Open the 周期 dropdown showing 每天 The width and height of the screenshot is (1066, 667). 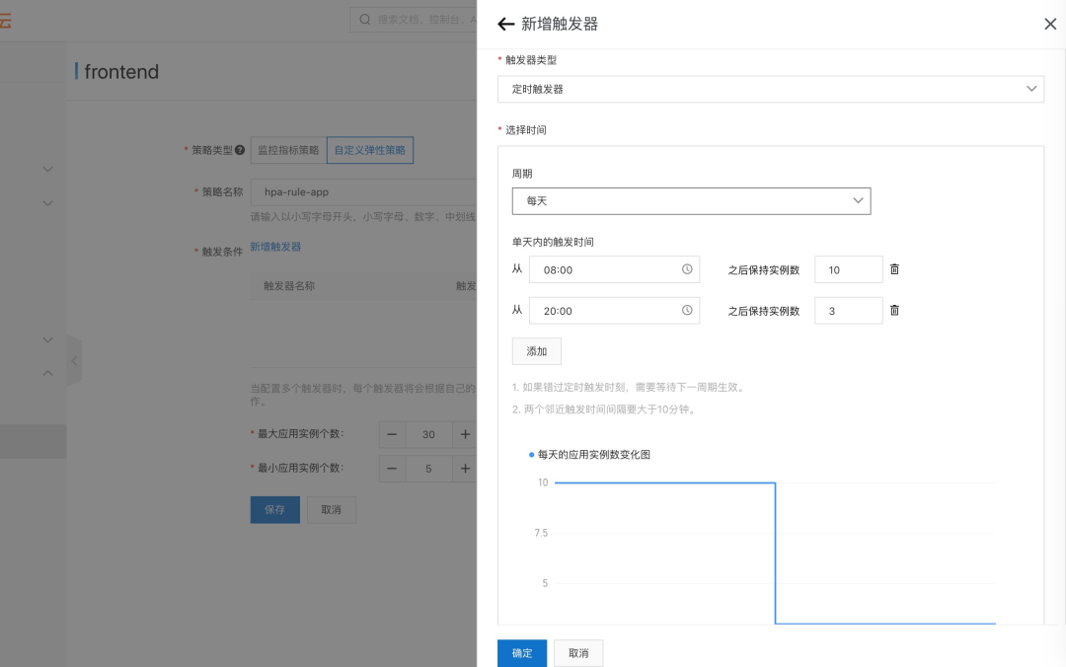point(691,201)
